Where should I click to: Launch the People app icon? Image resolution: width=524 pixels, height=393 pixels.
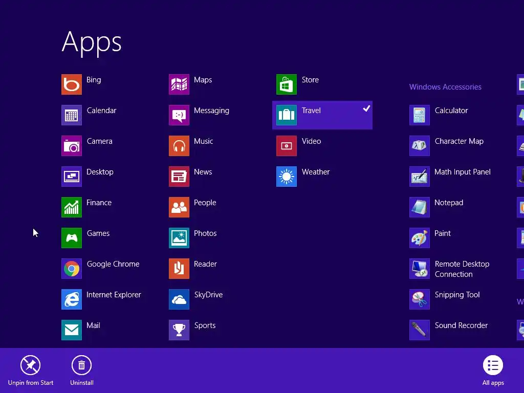(179, 208)
